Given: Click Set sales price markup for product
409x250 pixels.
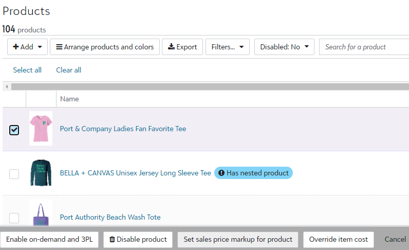Looking at the screenshot, I should [238, 239].
